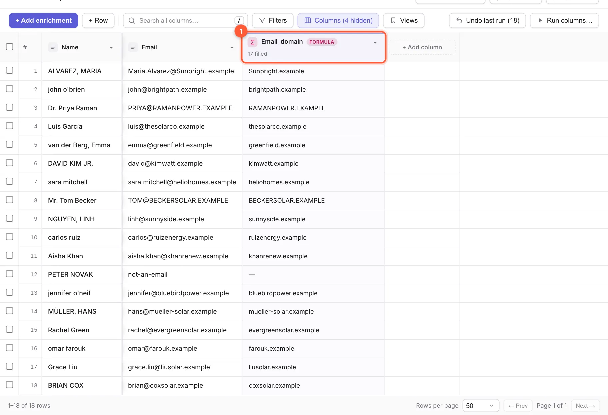608x415 pixels.
Task: Click Undo last run (18)
Action: (487, 21)
